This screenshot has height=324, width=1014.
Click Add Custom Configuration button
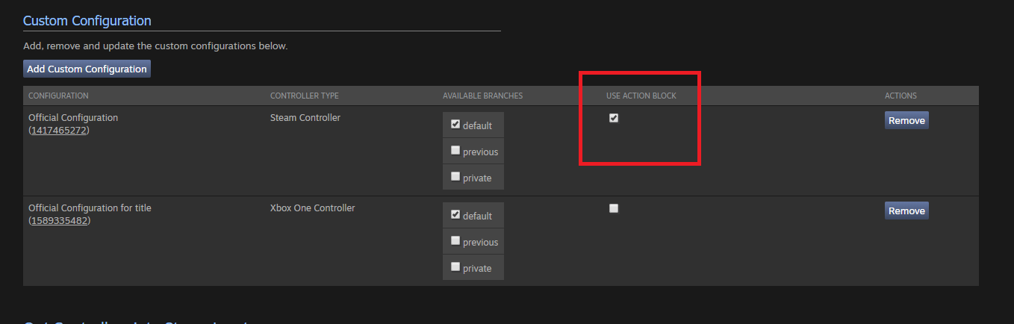pos(87,69)
